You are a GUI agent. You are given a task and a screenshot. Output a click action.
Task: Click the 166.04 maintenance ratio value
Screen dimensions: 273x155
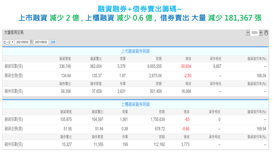coord(261,76)
